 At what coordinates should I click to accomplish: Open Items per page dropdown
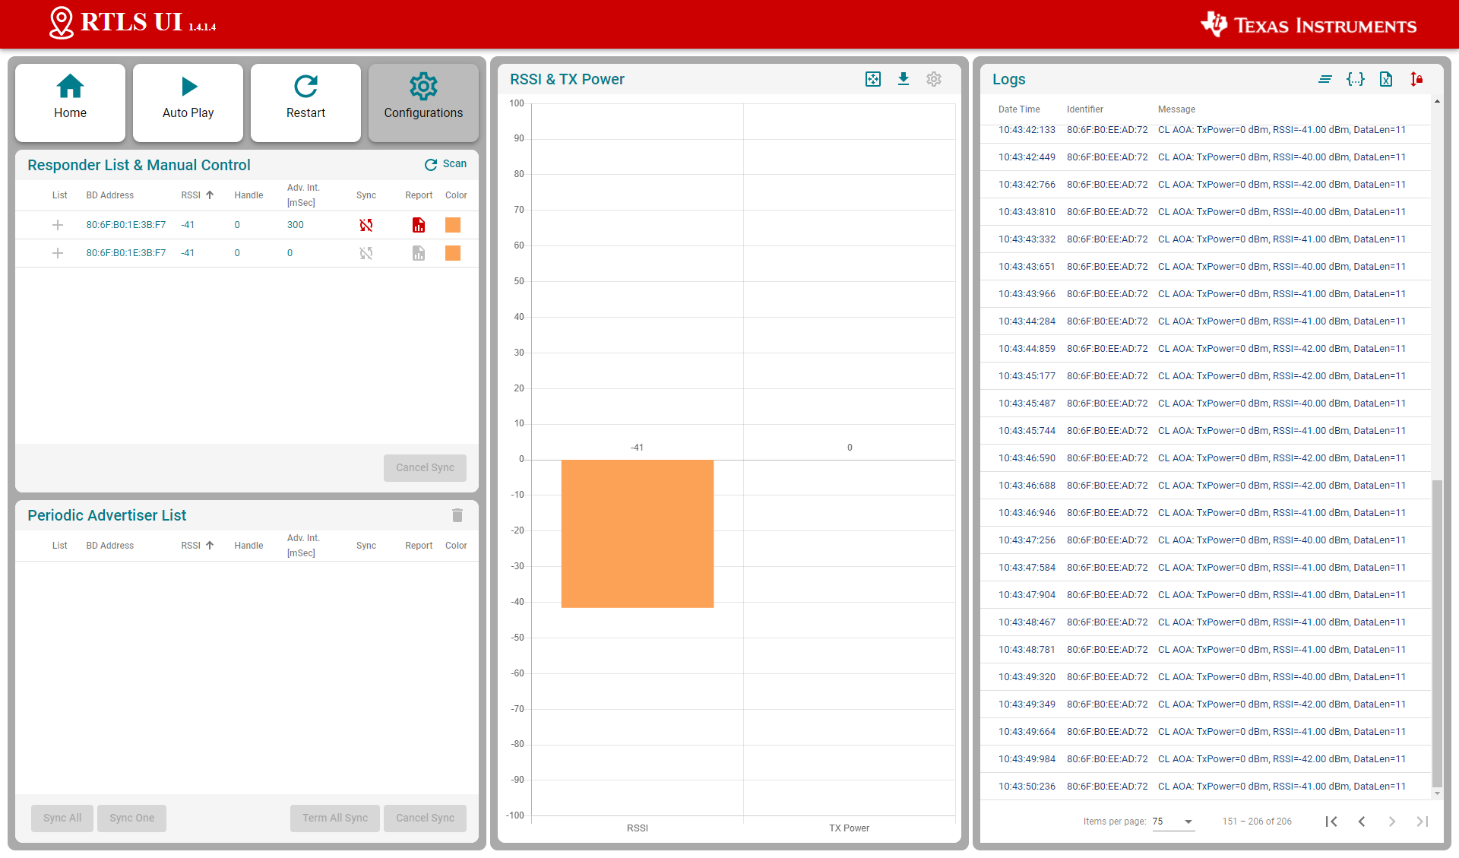tap(1173, 822)
